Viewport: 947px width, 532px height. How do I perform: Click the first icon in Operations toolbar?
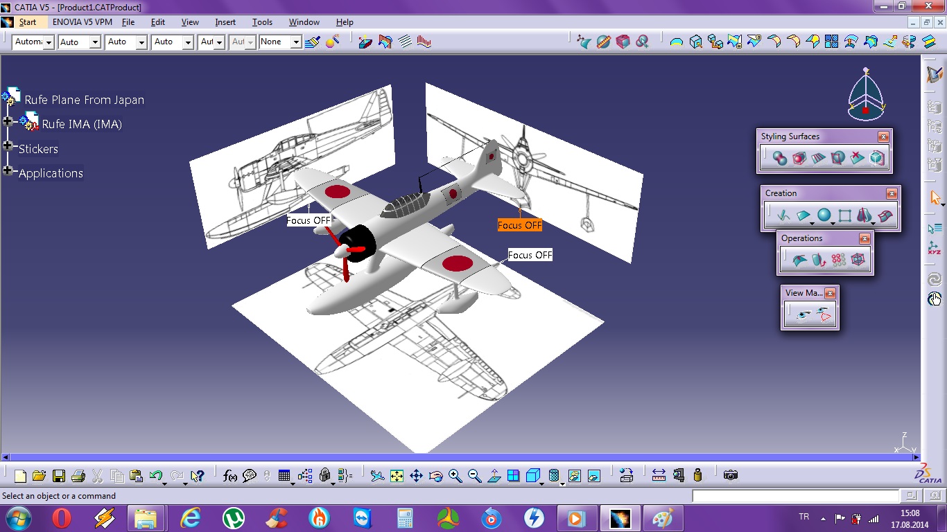tap(799, 260)
